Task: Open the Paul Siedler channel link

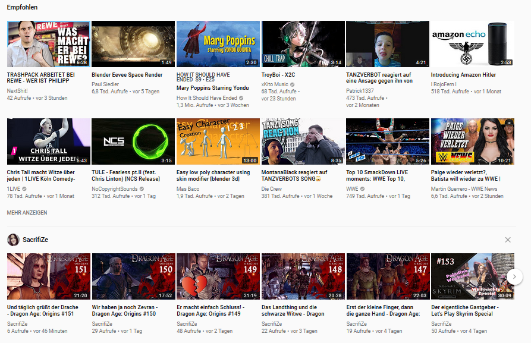Action: [x=106, y=84]
